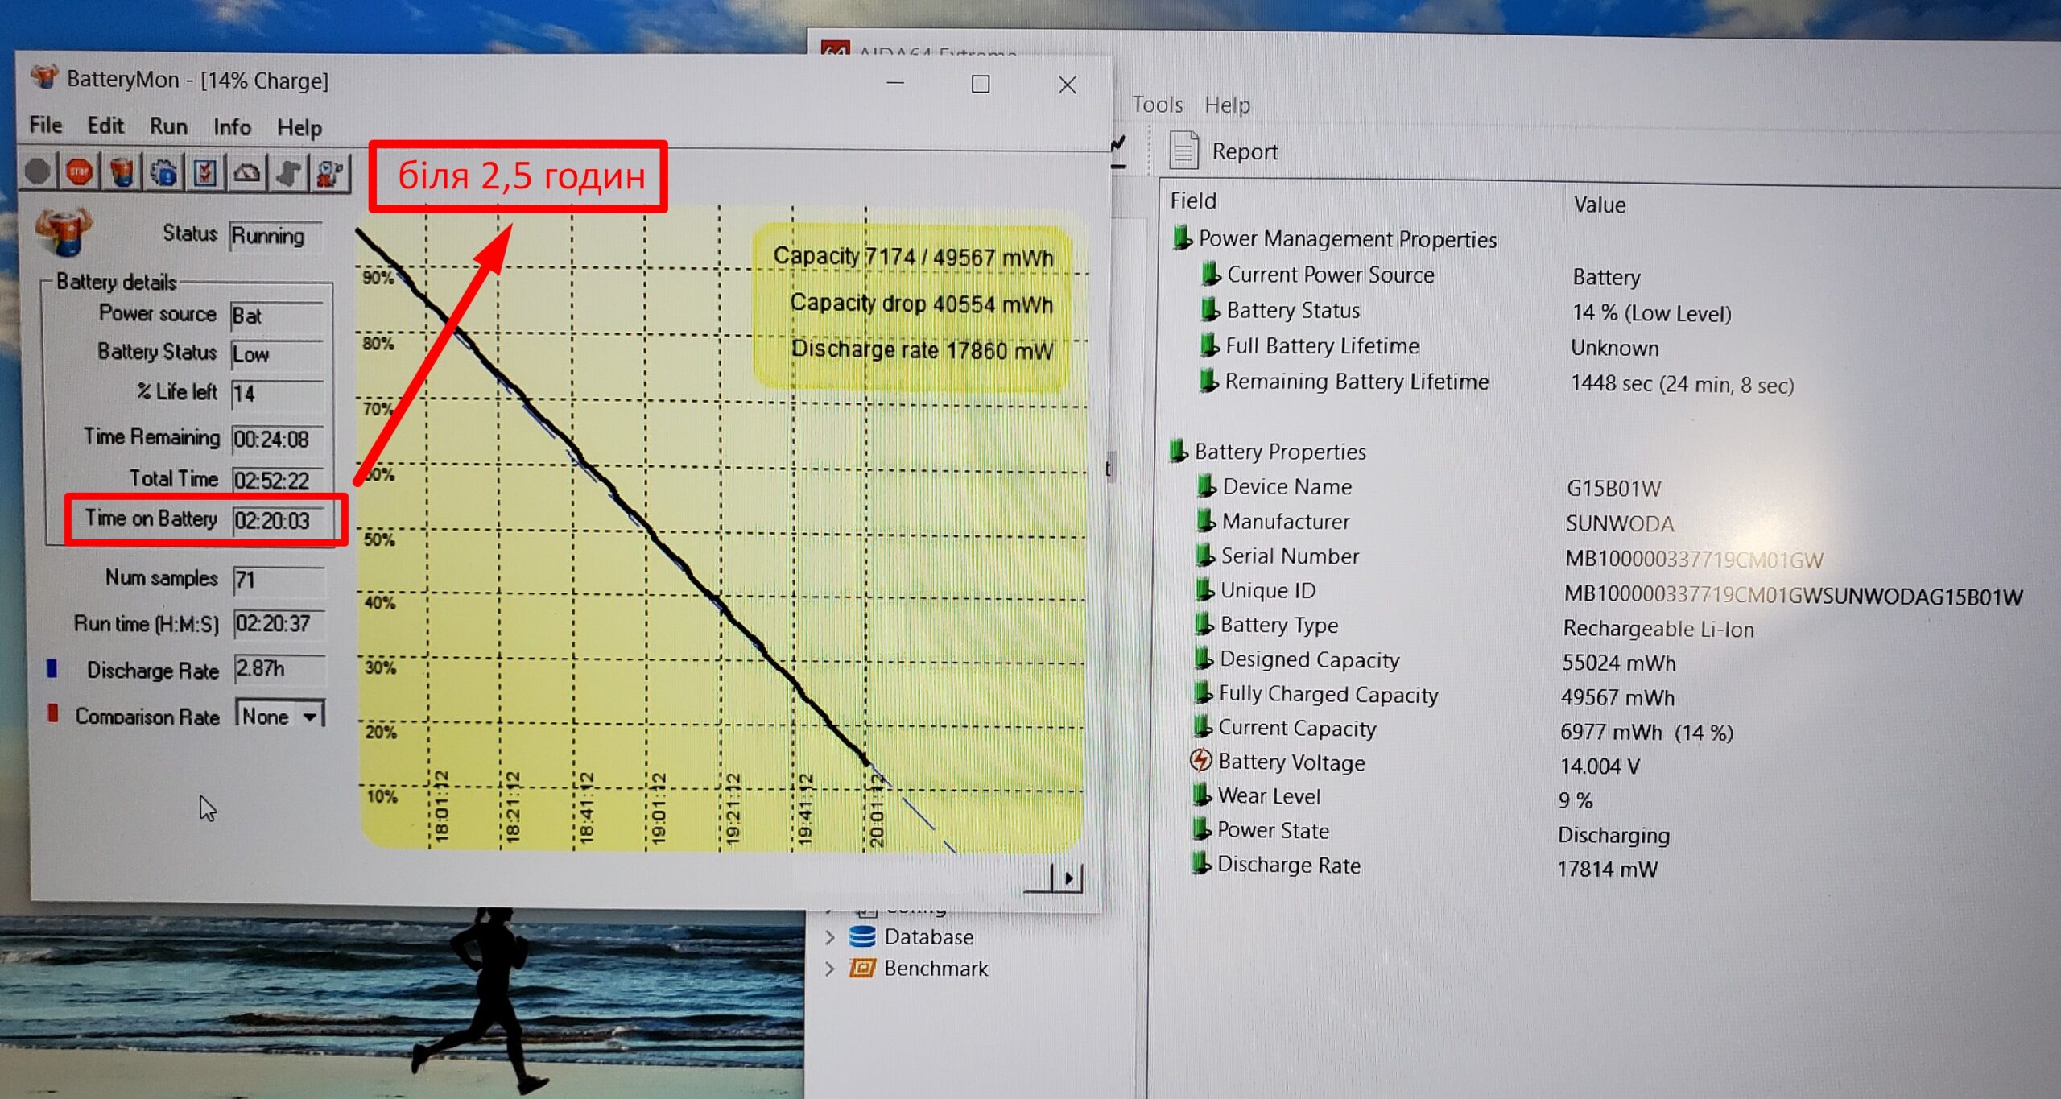Expand the Database tree node

(x=830, y=937)
